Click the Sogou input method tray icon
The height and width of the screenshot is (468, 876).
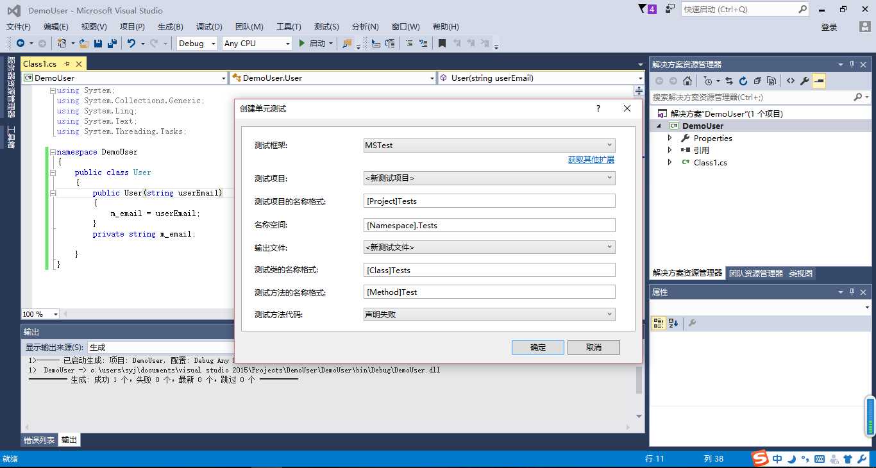[x=760, y=459]
